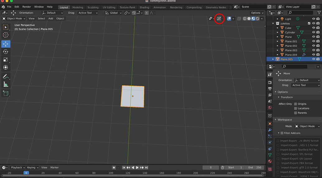Switch viewport to rendered shading

258,19
